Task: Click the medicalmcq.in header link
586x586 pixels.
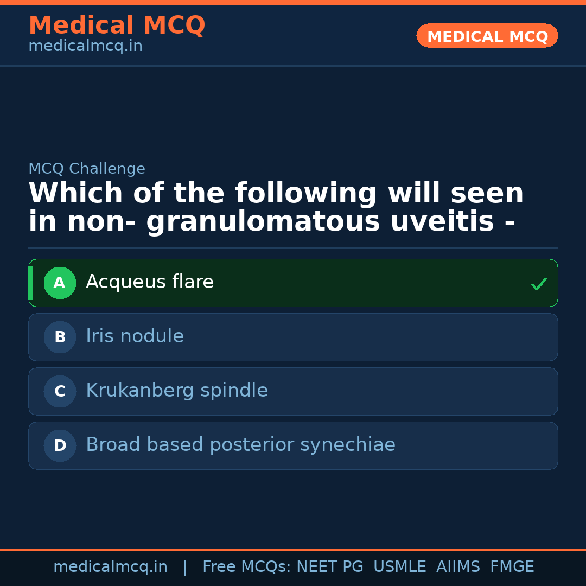Action: coord(85,46)
